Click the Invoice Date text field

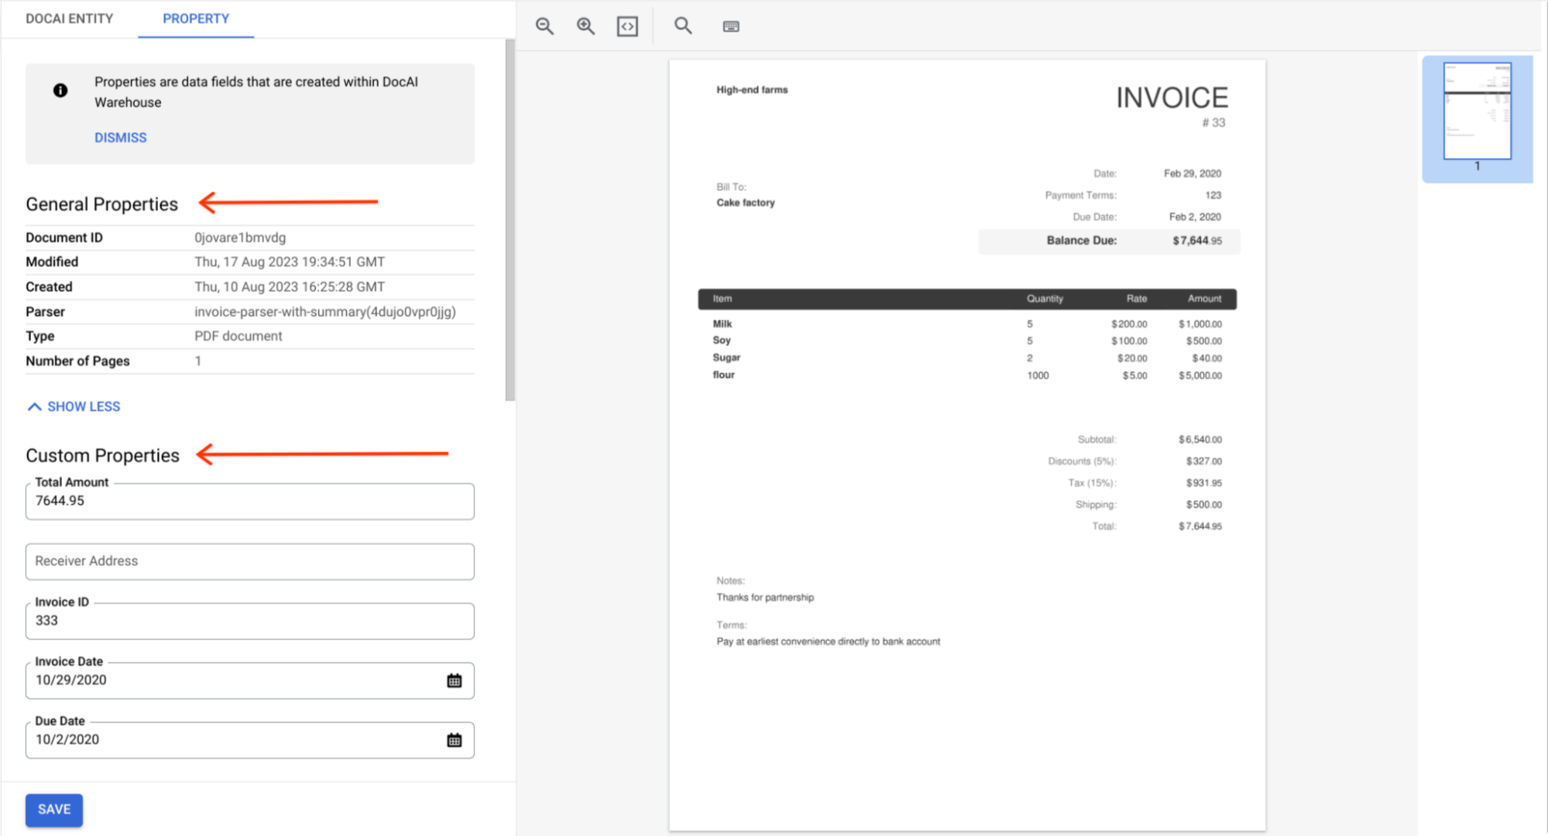point(232,680)
